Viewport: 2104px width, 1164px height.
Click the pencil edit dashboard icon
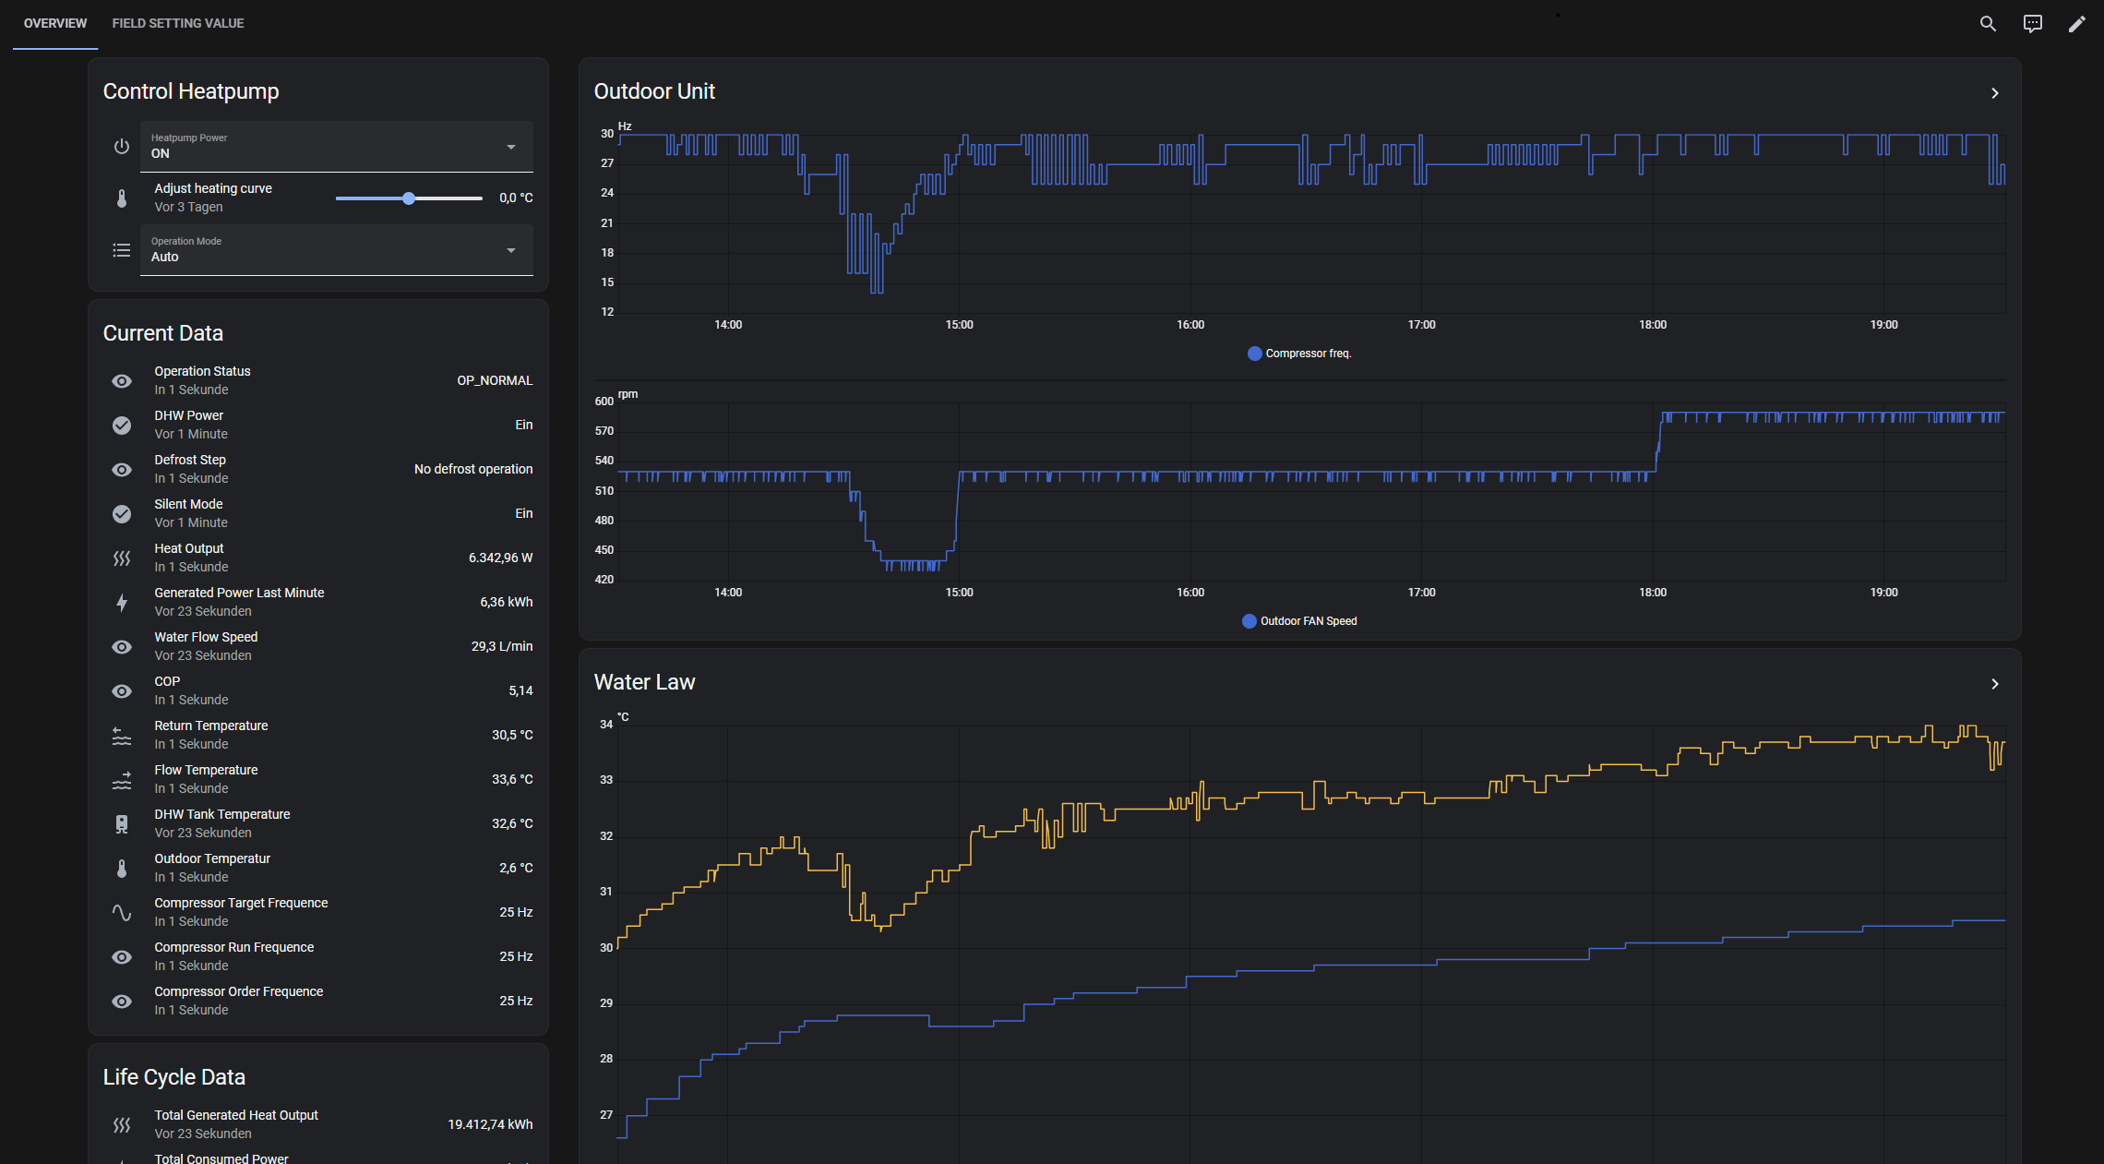(2076, 24)
